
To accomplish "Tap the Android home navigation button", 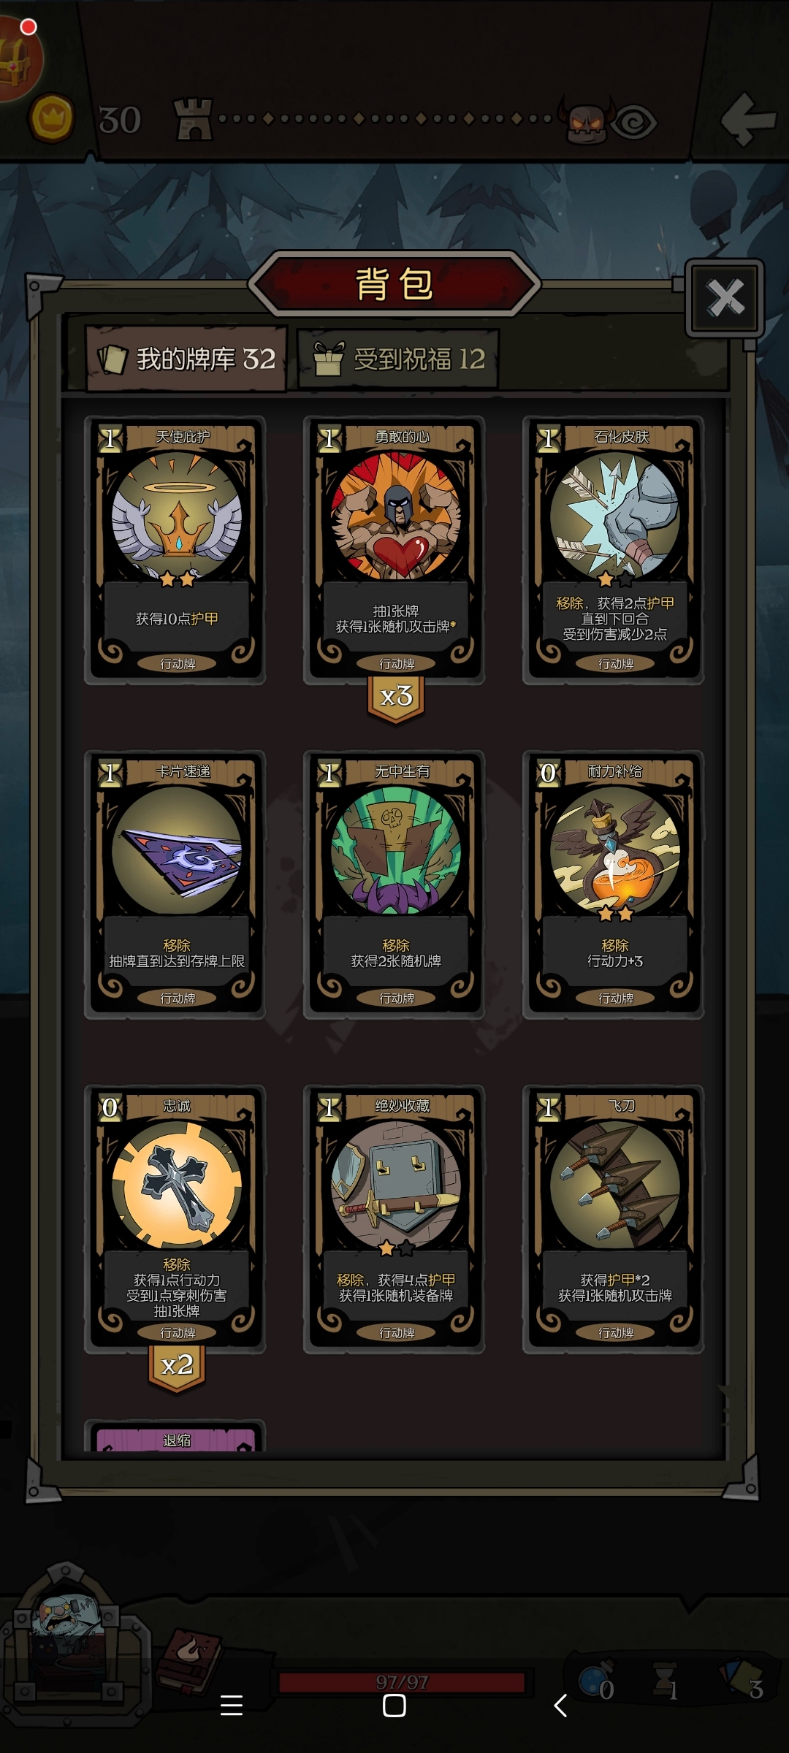I will tap(394, 1706).
